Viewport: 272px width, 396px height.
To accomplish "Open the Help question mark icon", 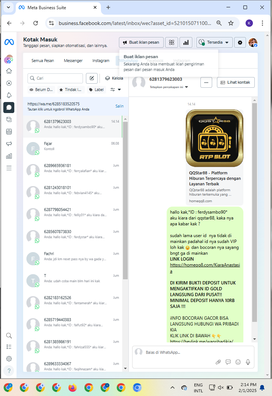I will [x=9, y=370].
